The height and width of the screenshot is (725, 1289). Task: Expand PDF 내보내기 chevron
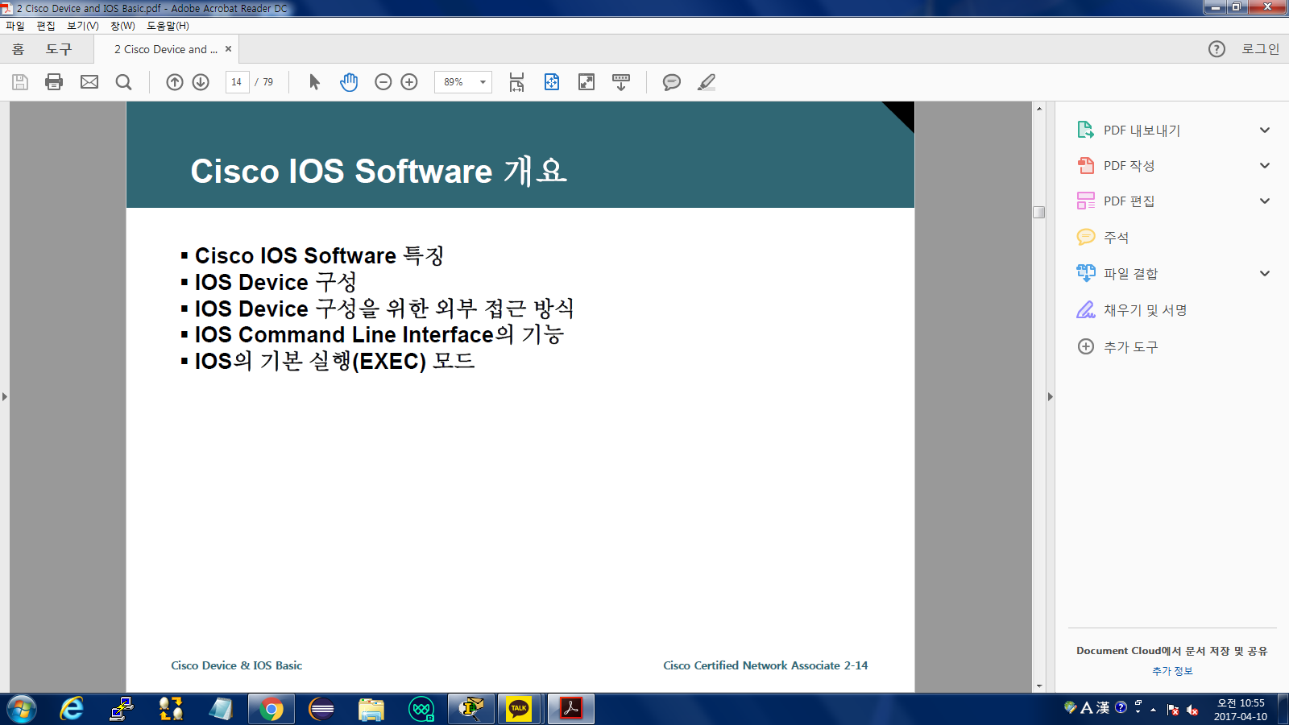pos(1265,130)
